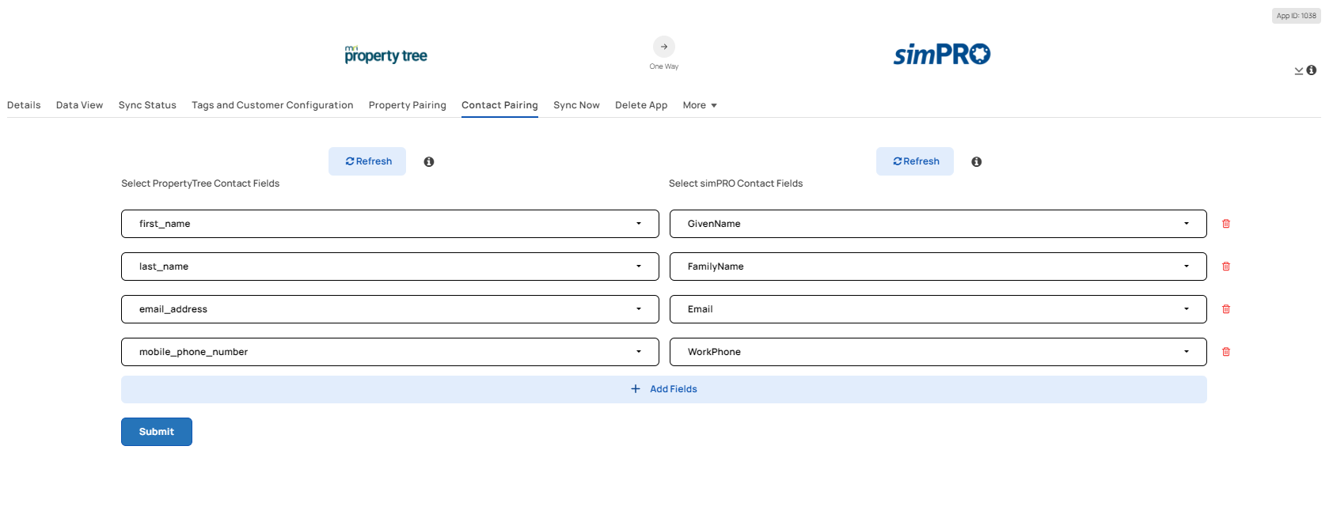
Task: Open the Delete App tab
Action: point(641,105)
